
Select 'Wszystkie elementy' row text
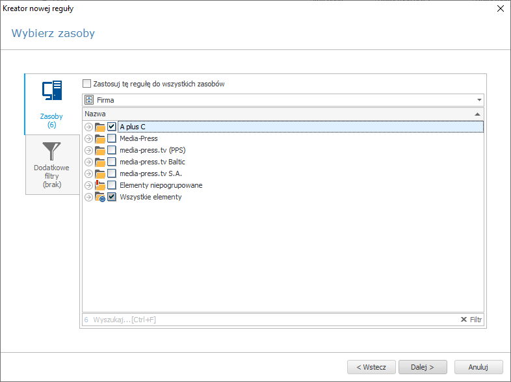pos(151,197)
